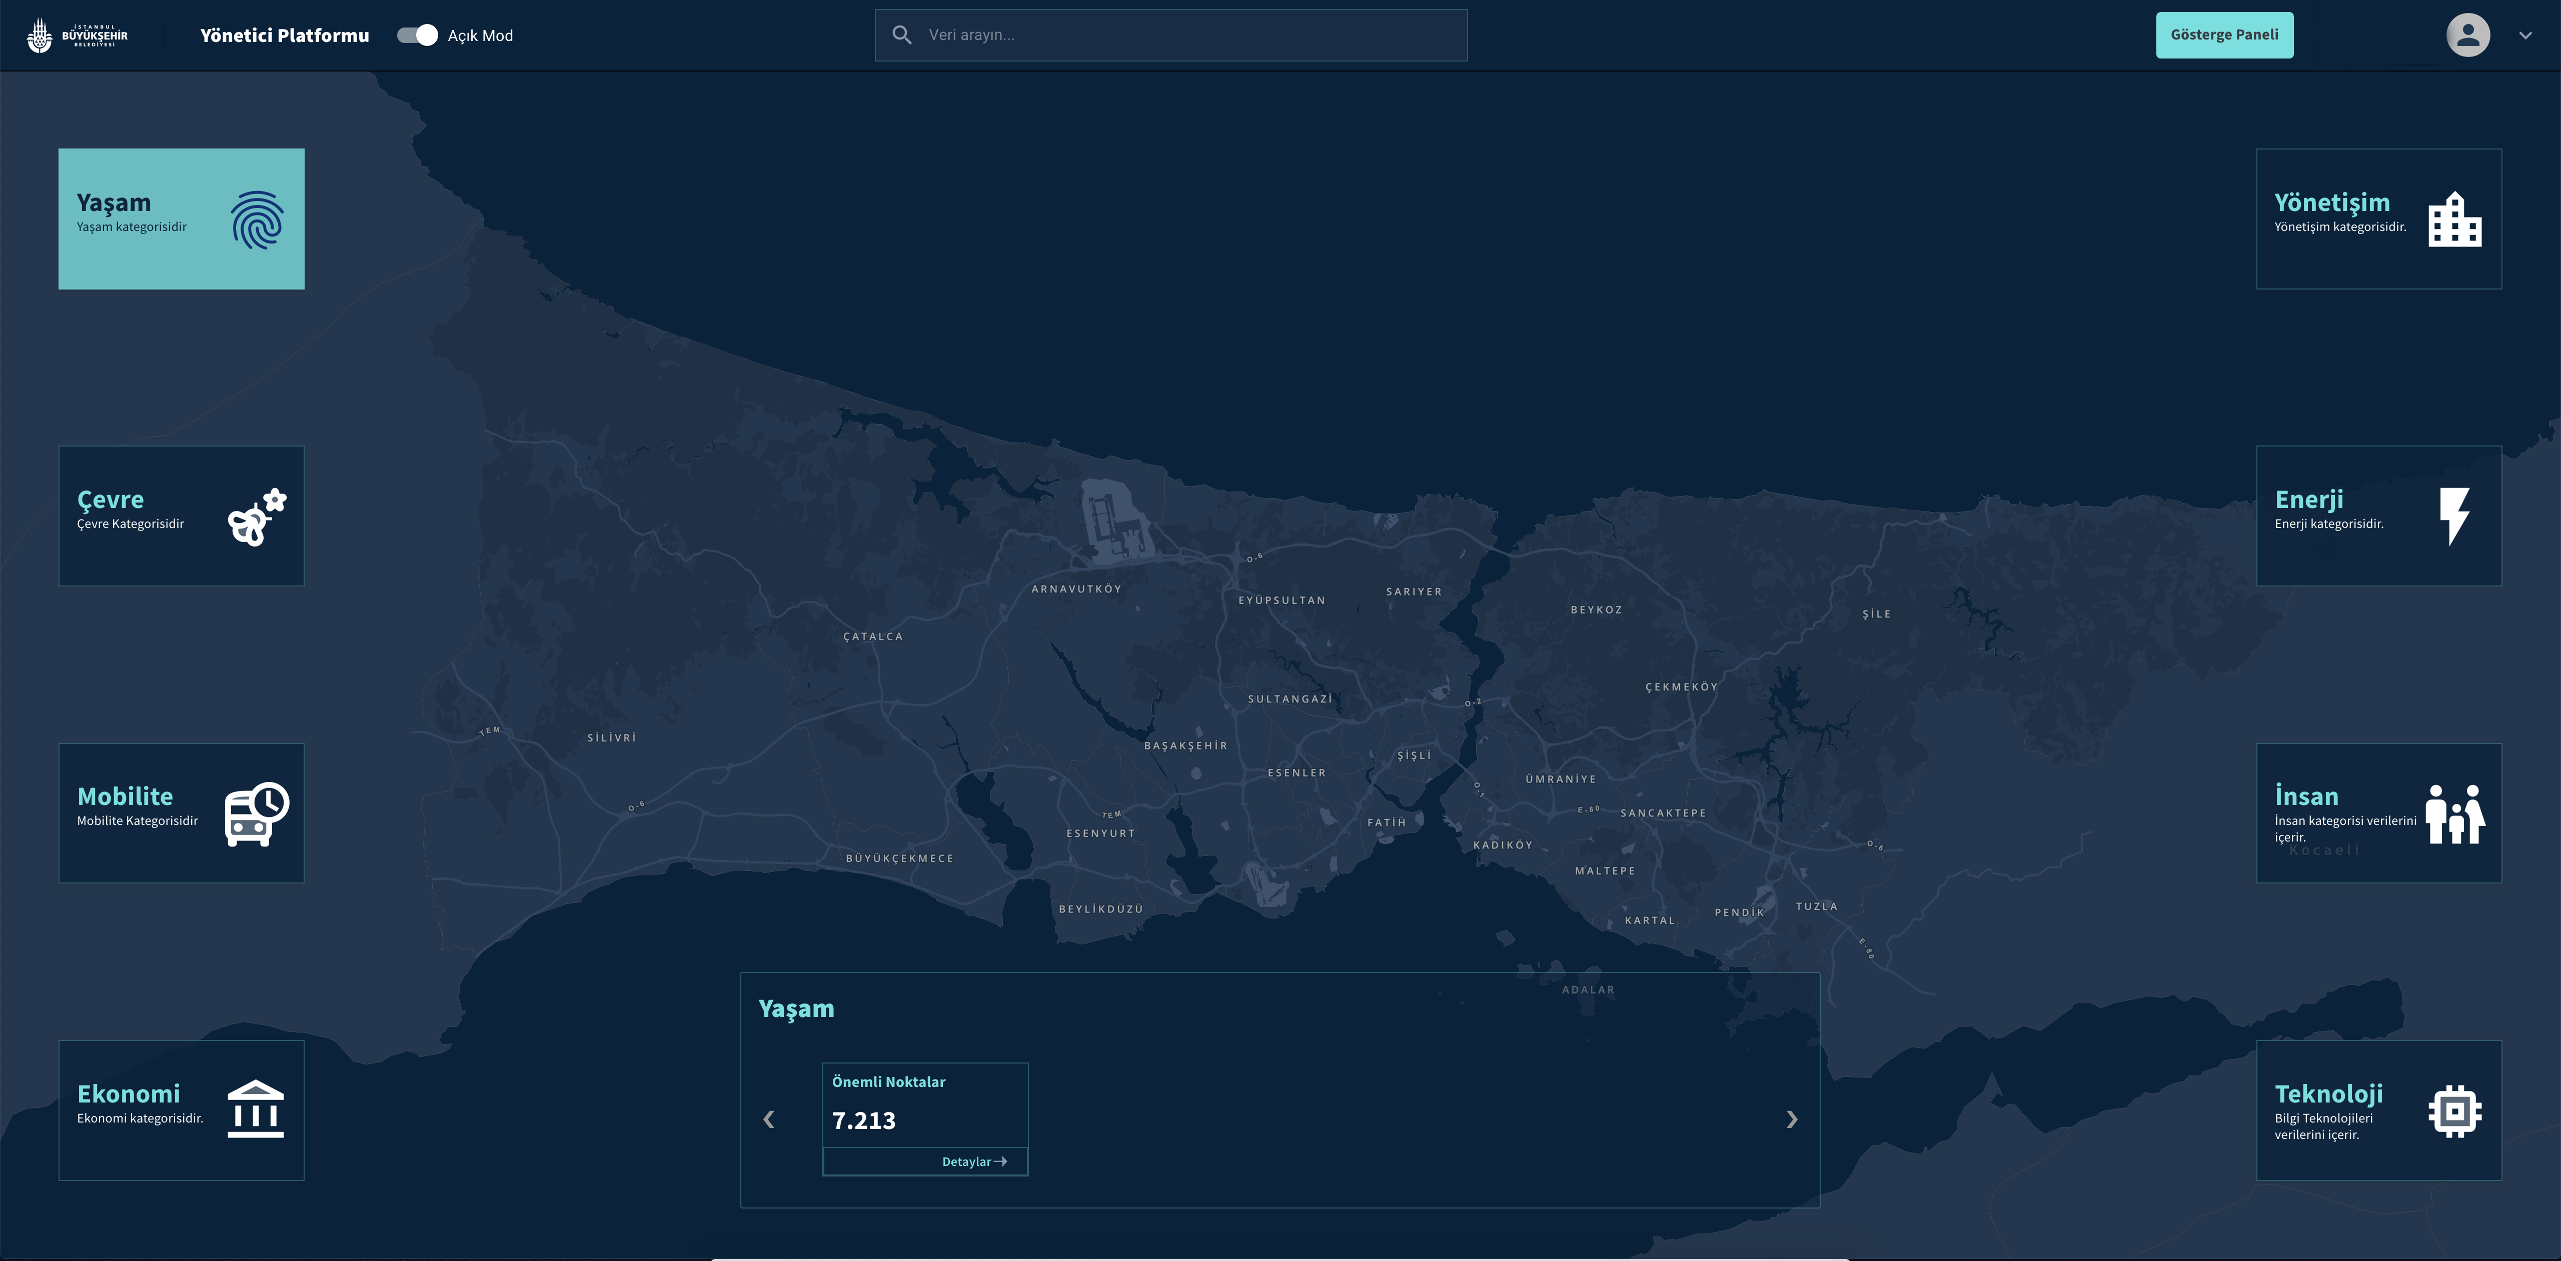
Task: Toggle the Açık Mod switch
Action: [418, 35]
